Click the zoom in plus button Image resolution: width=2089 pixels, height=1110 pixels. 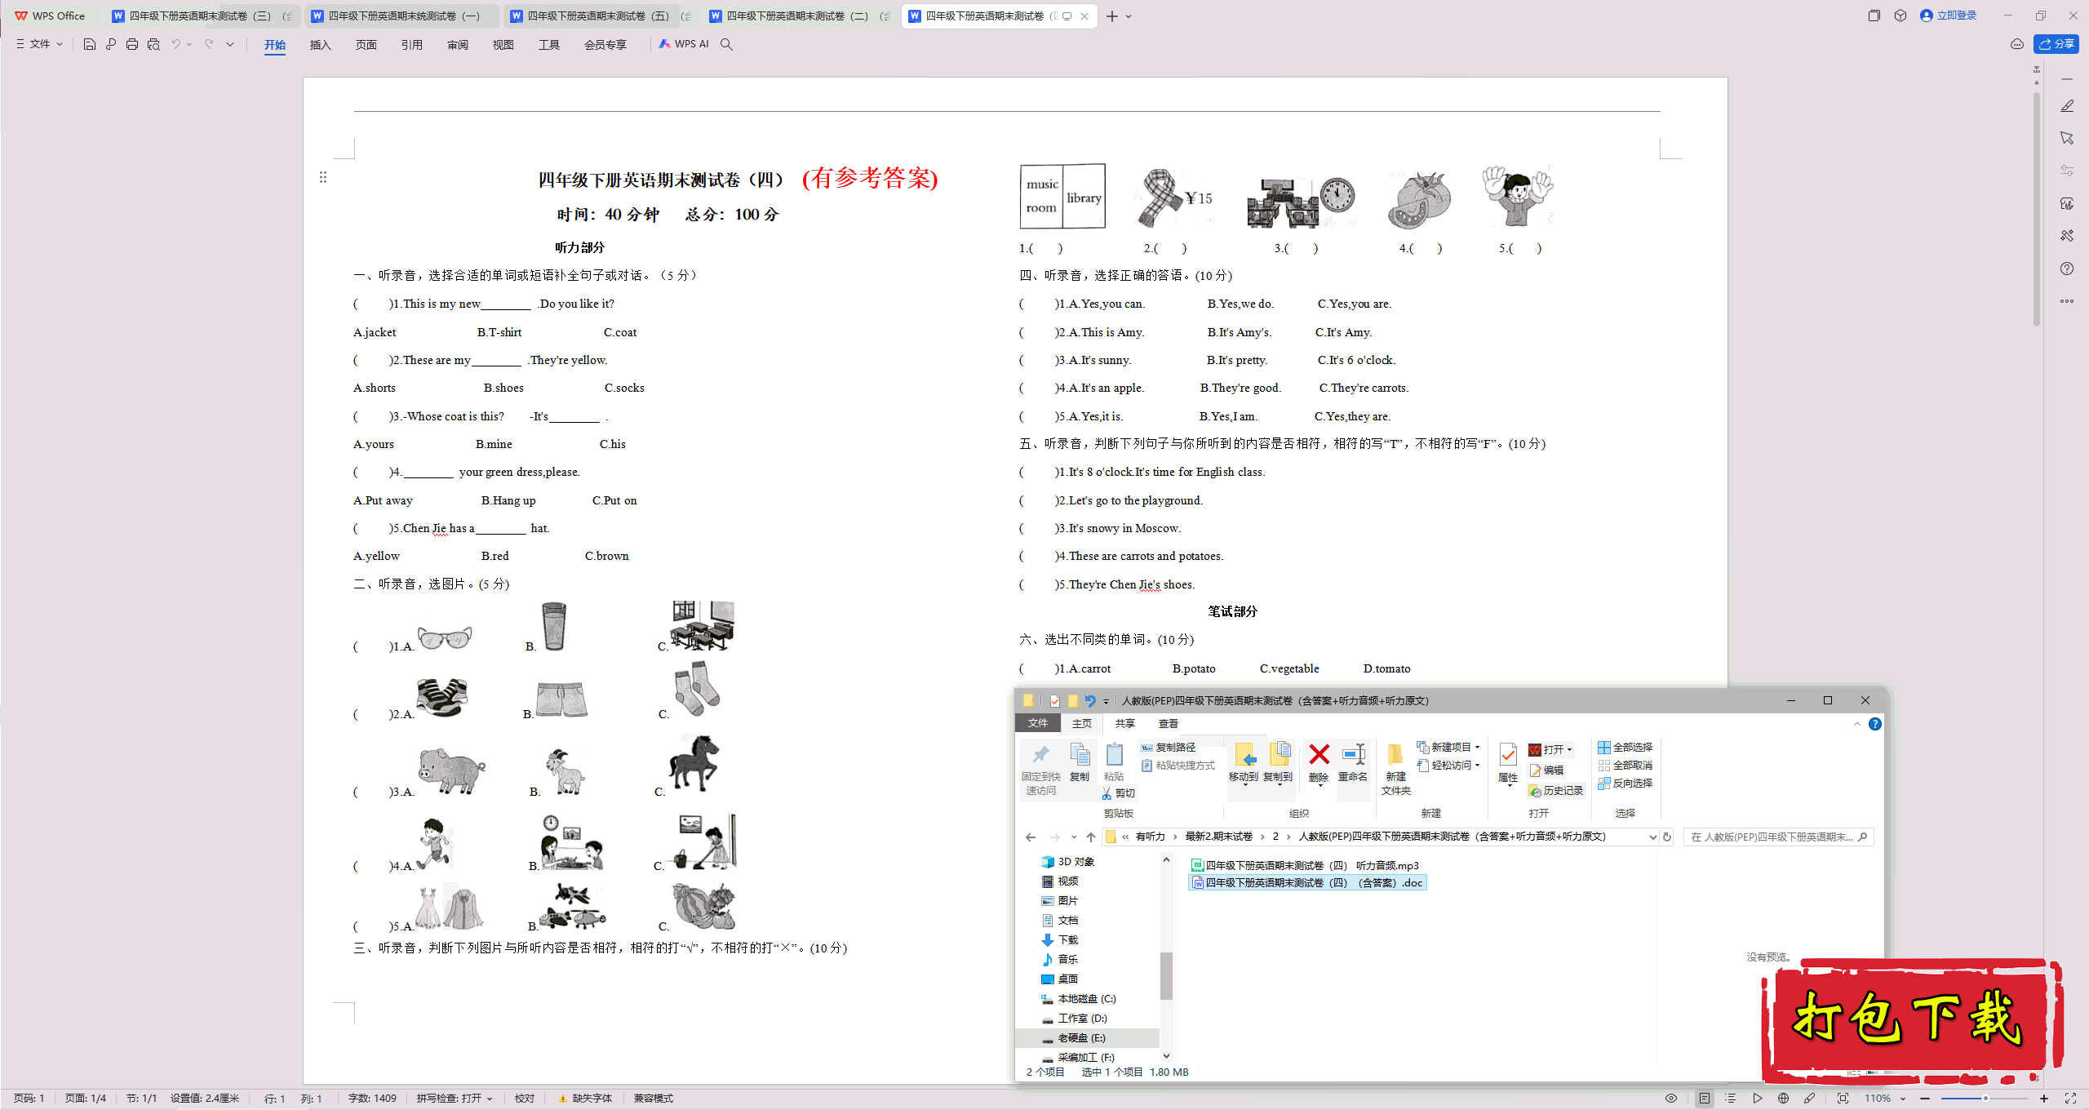[2044, 1099]
